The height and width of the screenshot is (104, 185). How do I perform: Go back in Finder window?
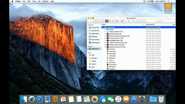(x=89, y=21)
